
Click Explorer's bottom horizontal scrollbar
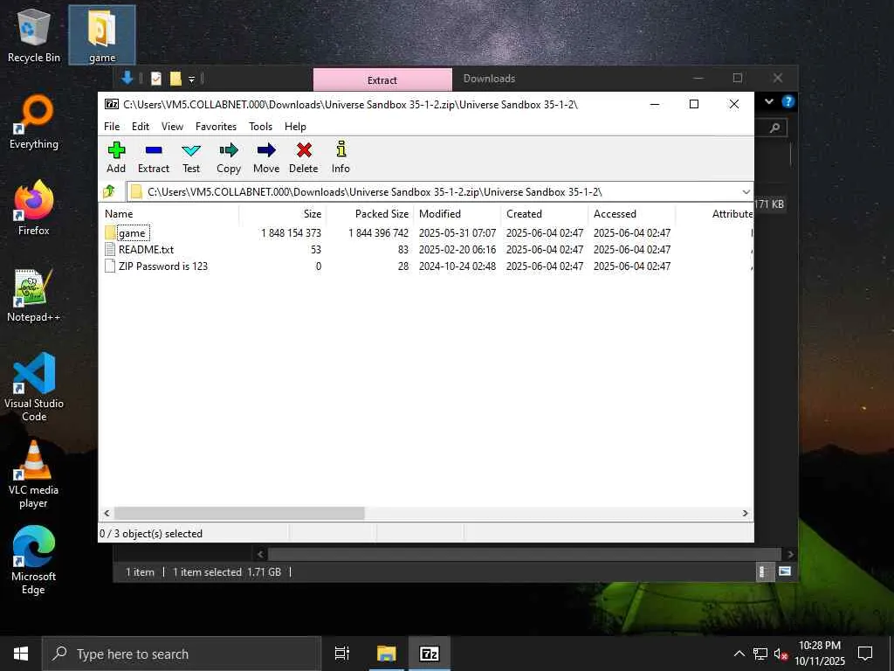click(524, 554)
